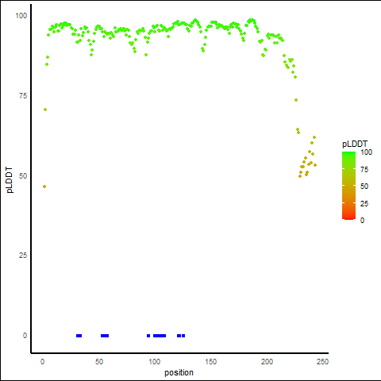
Task: Click the x-axis tick label 250
Action: (x=322, y=362)
